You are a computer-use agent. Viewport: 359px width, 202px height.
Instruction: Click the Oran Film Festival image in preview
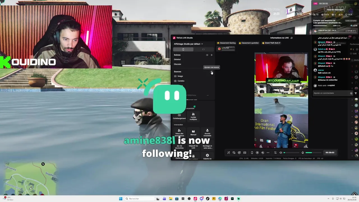point(281,131)
